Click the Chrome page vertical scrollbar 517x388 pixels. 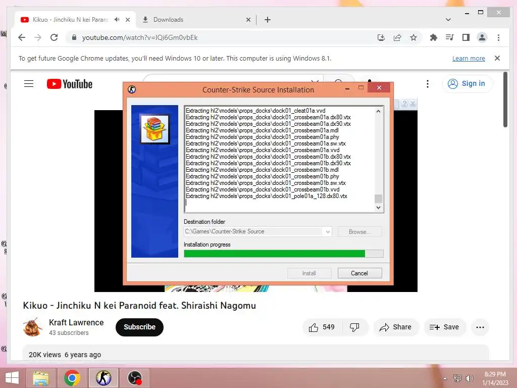505,100
